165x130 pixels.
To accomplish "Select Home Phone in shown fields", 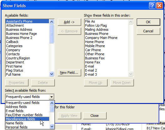I will click(106, 42).
